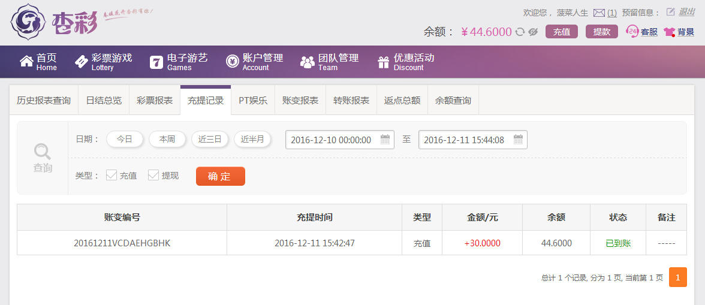
Task: Toggle the 充值 type checkbox
Action: pos(111,175)
